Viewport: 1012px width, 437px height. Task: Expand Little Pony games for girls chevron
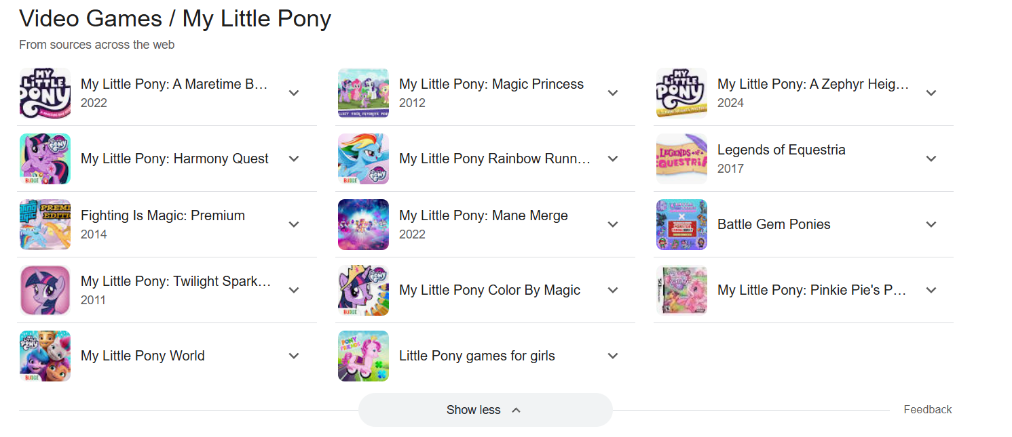point(613,356)
